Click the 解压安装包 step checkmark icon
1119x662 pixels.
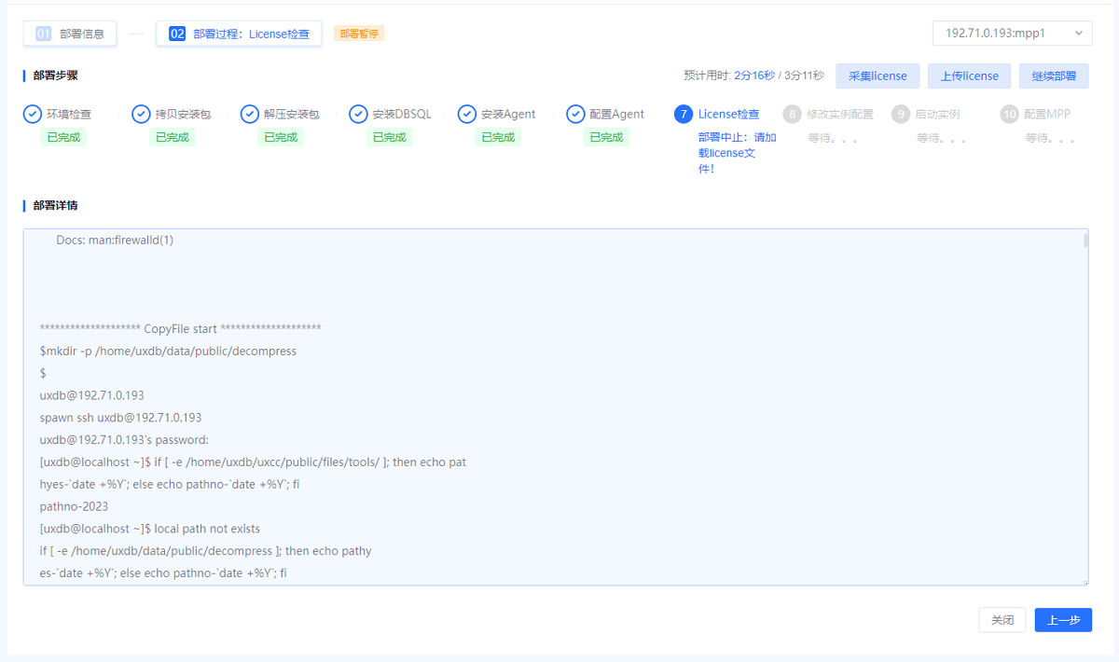pos(250,114)
